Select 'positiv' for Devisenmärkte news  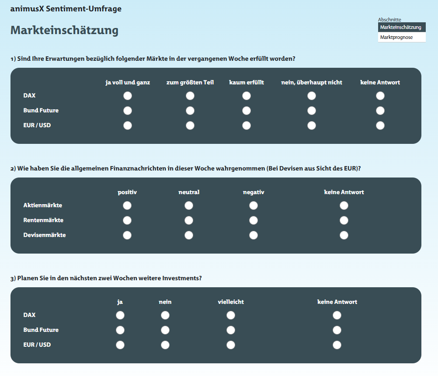(127, 235)
